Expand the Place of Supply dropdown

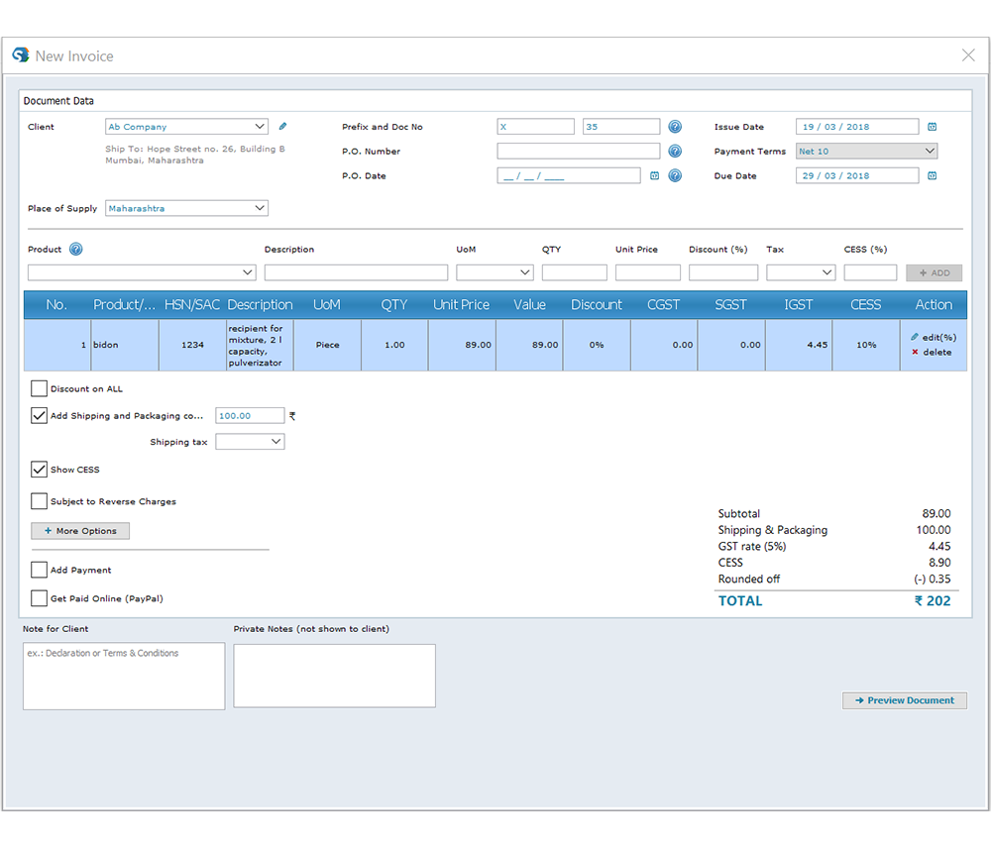click(x=187, y=208)
